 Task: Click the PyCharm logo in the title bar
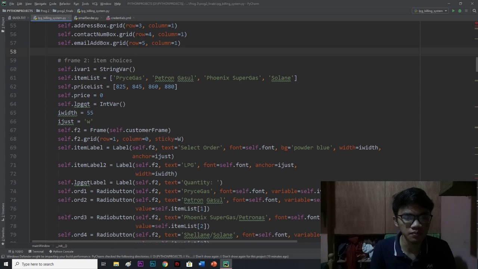click(4, 4)
